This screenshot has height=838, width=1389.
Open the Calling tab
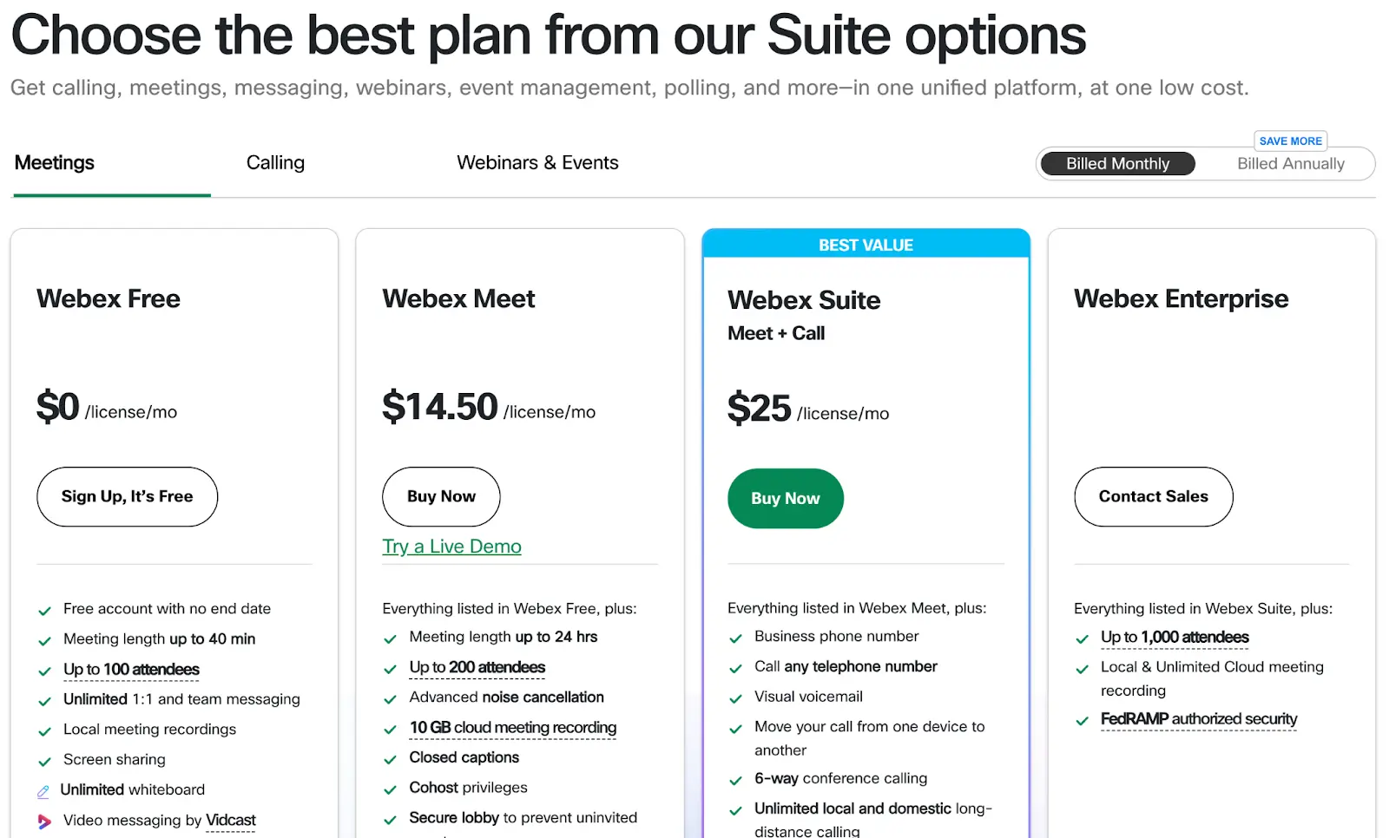tap(275, 163)
